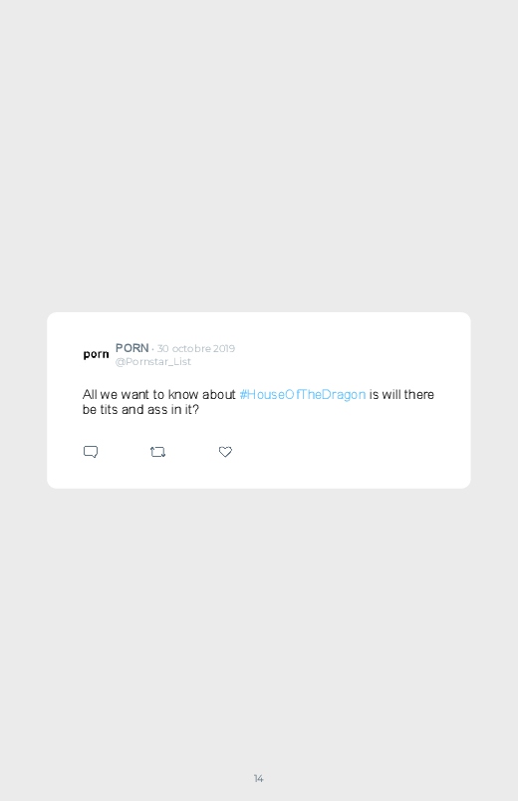Follow the #HouseOfTheDragon hashtag
The image size is (518, 801).
[x=302, y=395]
